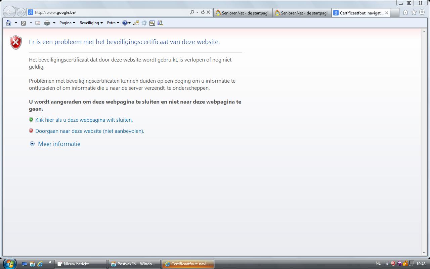Image resolution: width=430 pixels, height=269 pixels.
Task: Open Favorites with the star icon
Action: coord(414,12)
